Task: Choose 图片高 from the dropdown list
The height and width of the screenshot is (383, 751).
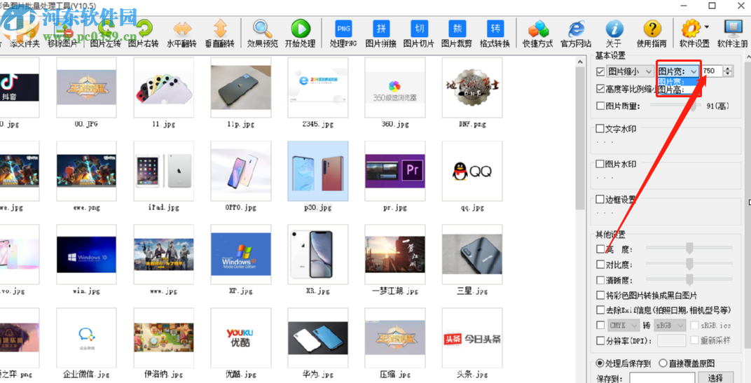Action: coord(677,90)
